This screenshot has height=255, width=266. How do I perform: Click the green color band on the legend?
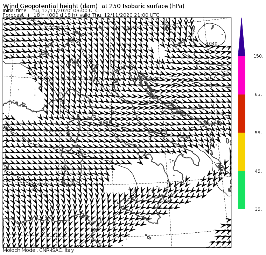coord(241,190)
